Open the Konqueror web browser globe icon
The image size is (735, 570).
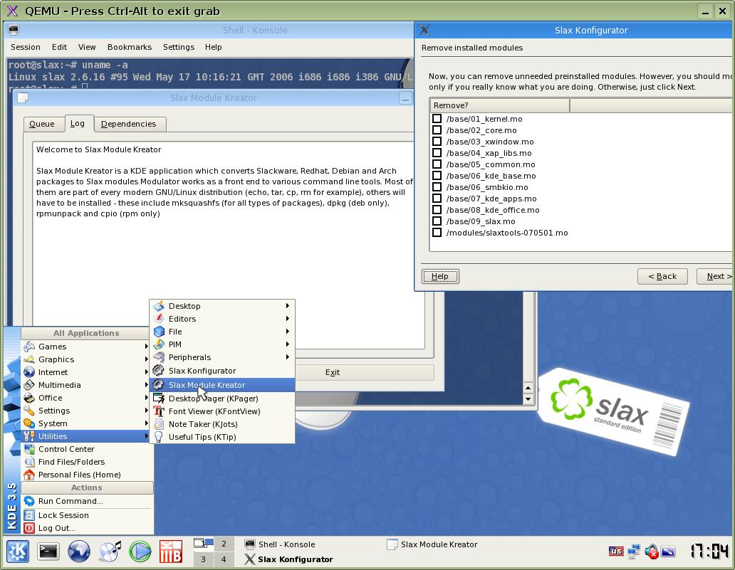coord(79,551)
